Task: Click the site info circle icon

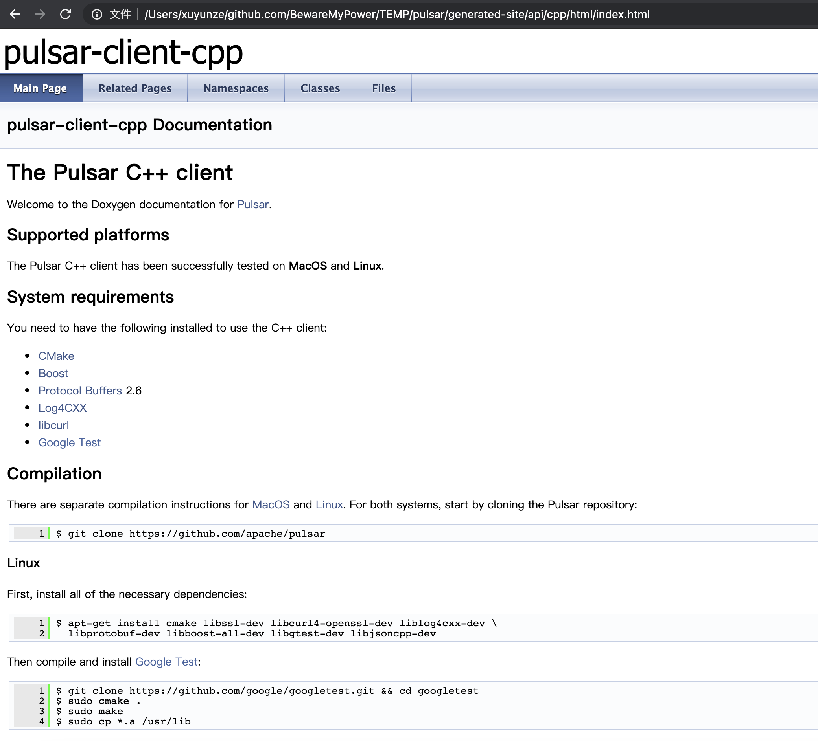Action: coord(97,14)
